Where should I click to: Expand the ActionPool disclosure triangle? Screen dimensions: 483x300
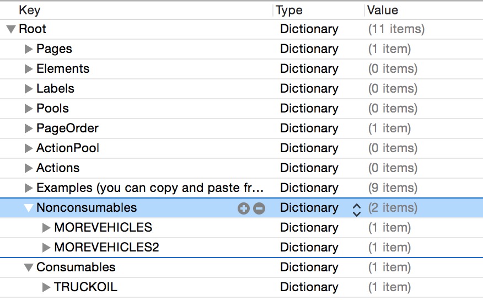tap(29, 148)
